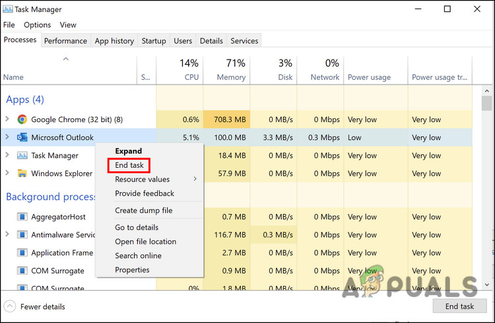Select End task in context menu

pos(129,165)
